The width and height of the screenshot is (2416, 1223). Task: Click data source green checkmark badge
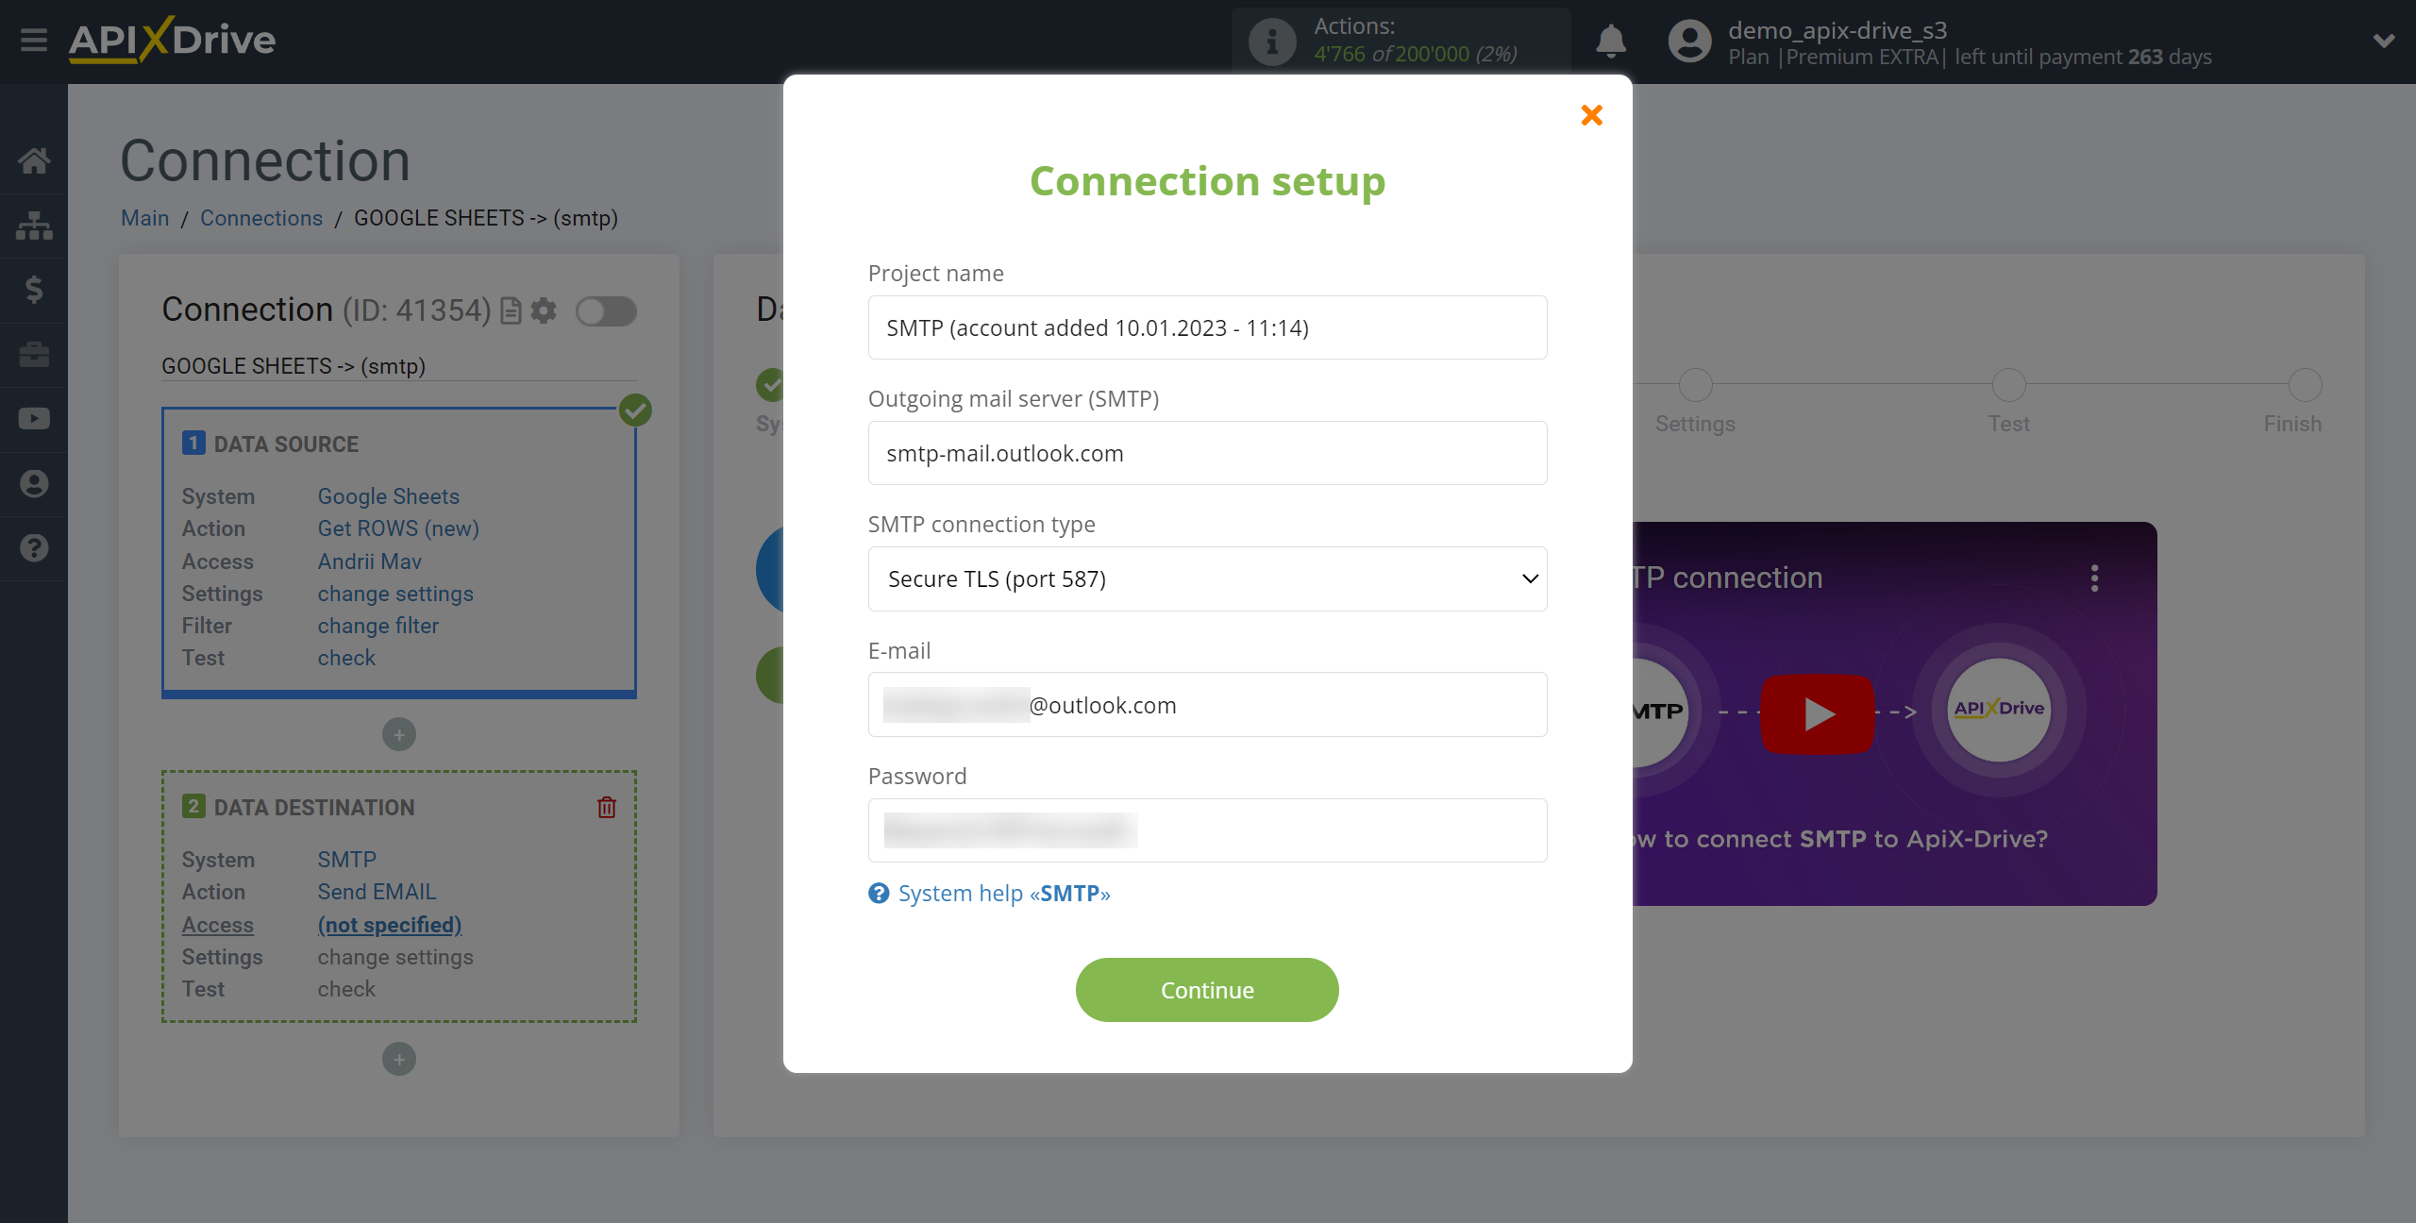635,410
